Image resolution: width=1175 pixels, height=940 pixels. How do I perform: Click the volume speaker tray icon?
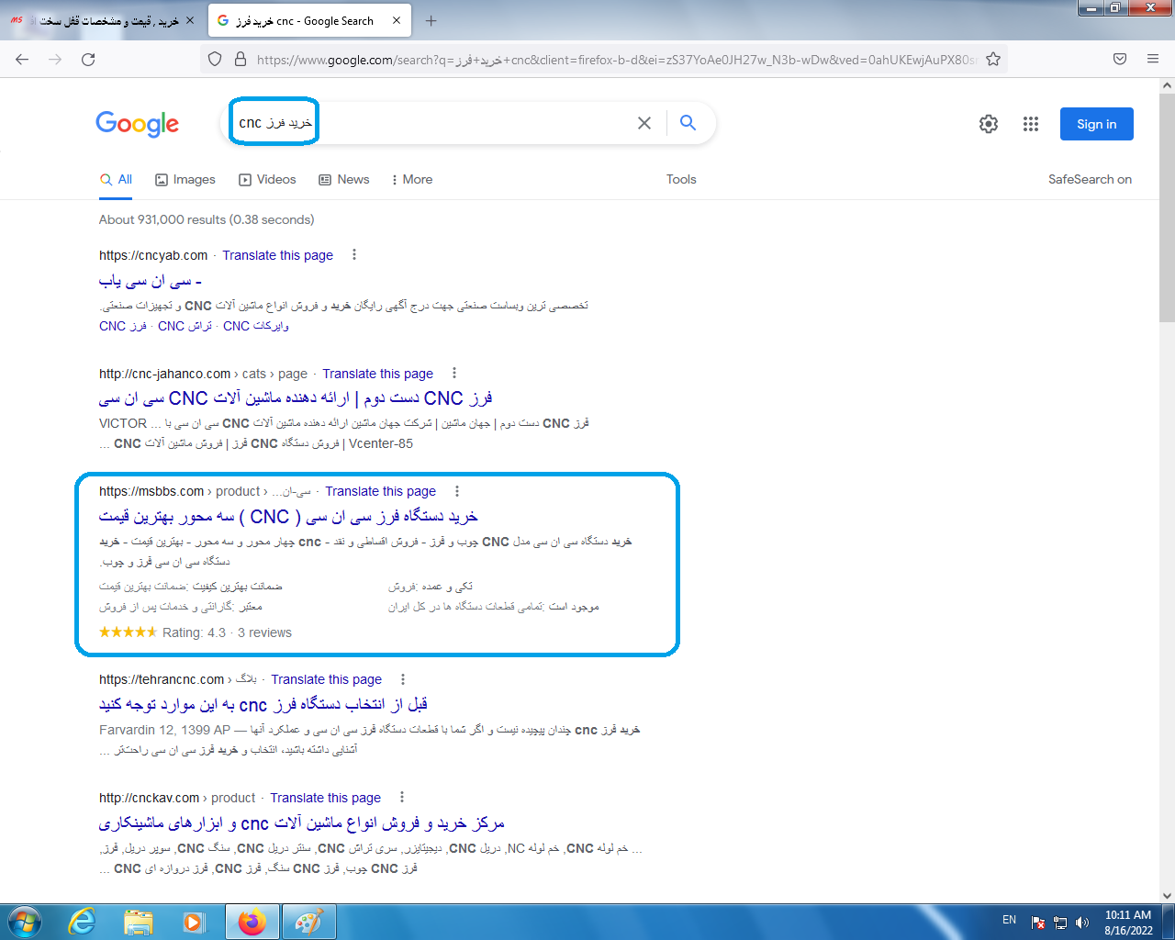[x=1082, y=923]
